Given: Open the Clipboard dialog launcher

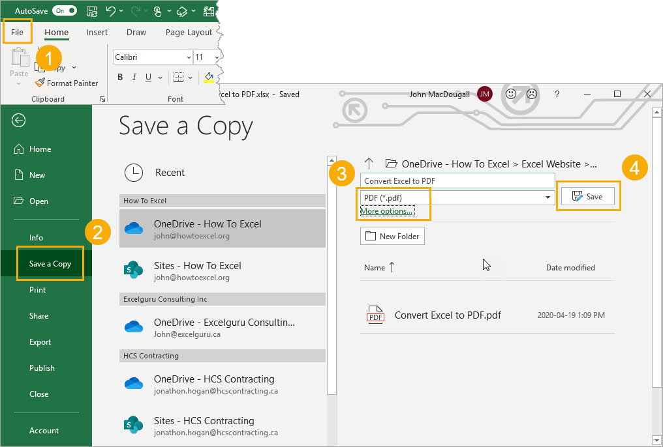Looking at the screenshot, I should point(102,99).
